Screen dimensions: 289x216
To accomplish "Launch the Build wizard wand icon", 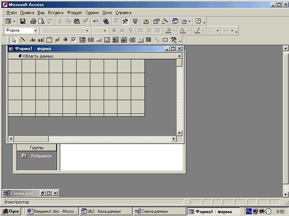I will pos(165,21).
